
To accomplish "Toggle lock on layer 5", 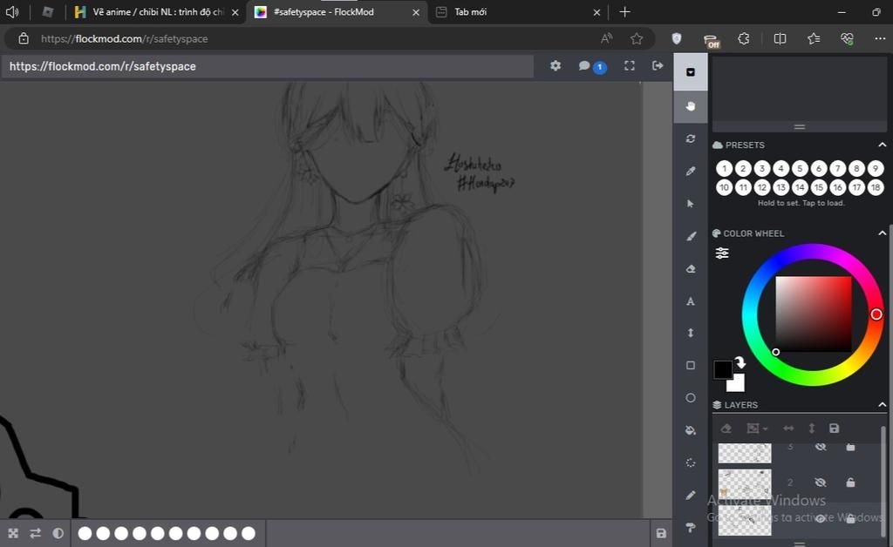I will pyautogui.click(x=850, y=447).
